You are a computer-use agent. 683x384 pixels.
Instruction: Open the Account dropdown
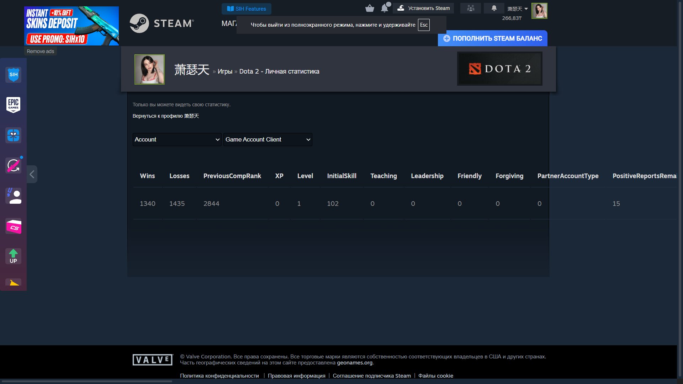[177, 139]
